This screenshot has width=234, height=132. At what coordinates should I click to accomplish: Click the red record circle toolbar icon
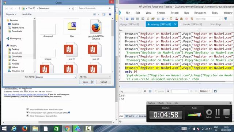(x=186, y=19)
